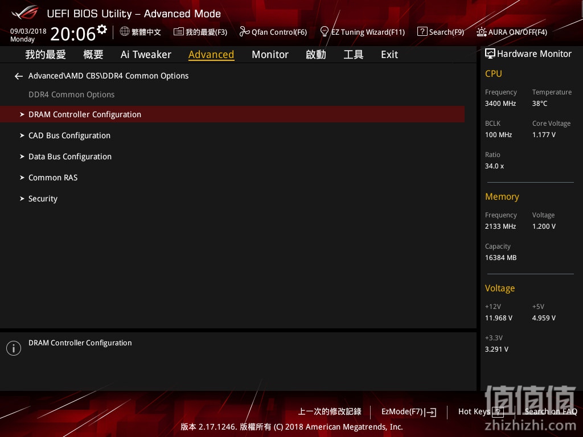
Task: Switch to the 啟動 tab
Action: [x=316, y=55]
